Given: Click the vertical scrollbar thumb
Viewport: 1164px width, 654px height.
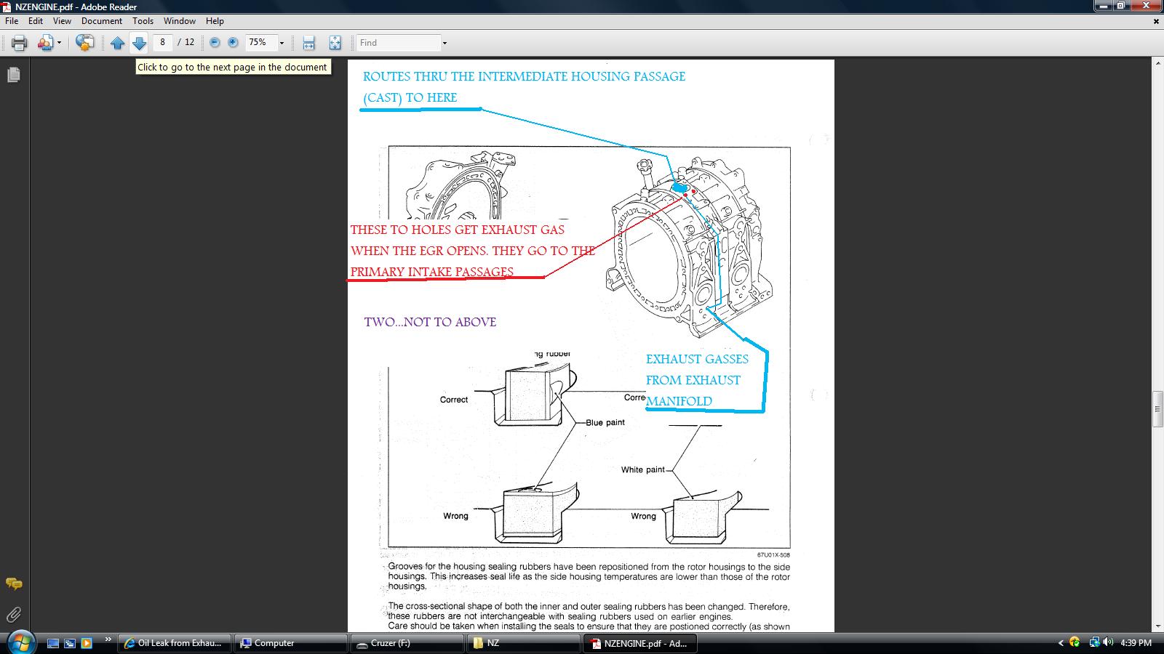Looking at the screenshot, I should coord(1157,411).
